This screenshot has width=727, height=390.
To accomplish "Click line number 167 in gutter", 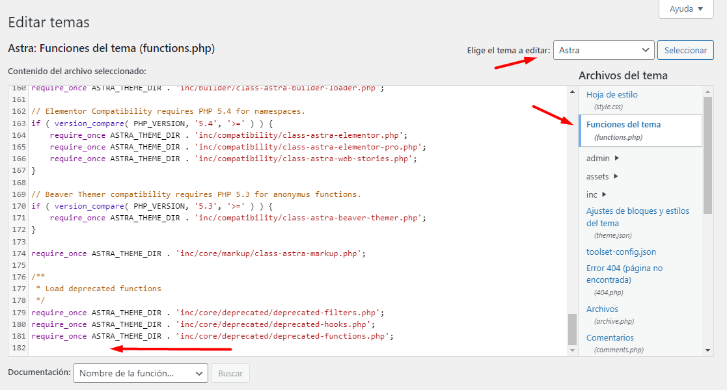I will pyautogui.click(x=19, y=170).
